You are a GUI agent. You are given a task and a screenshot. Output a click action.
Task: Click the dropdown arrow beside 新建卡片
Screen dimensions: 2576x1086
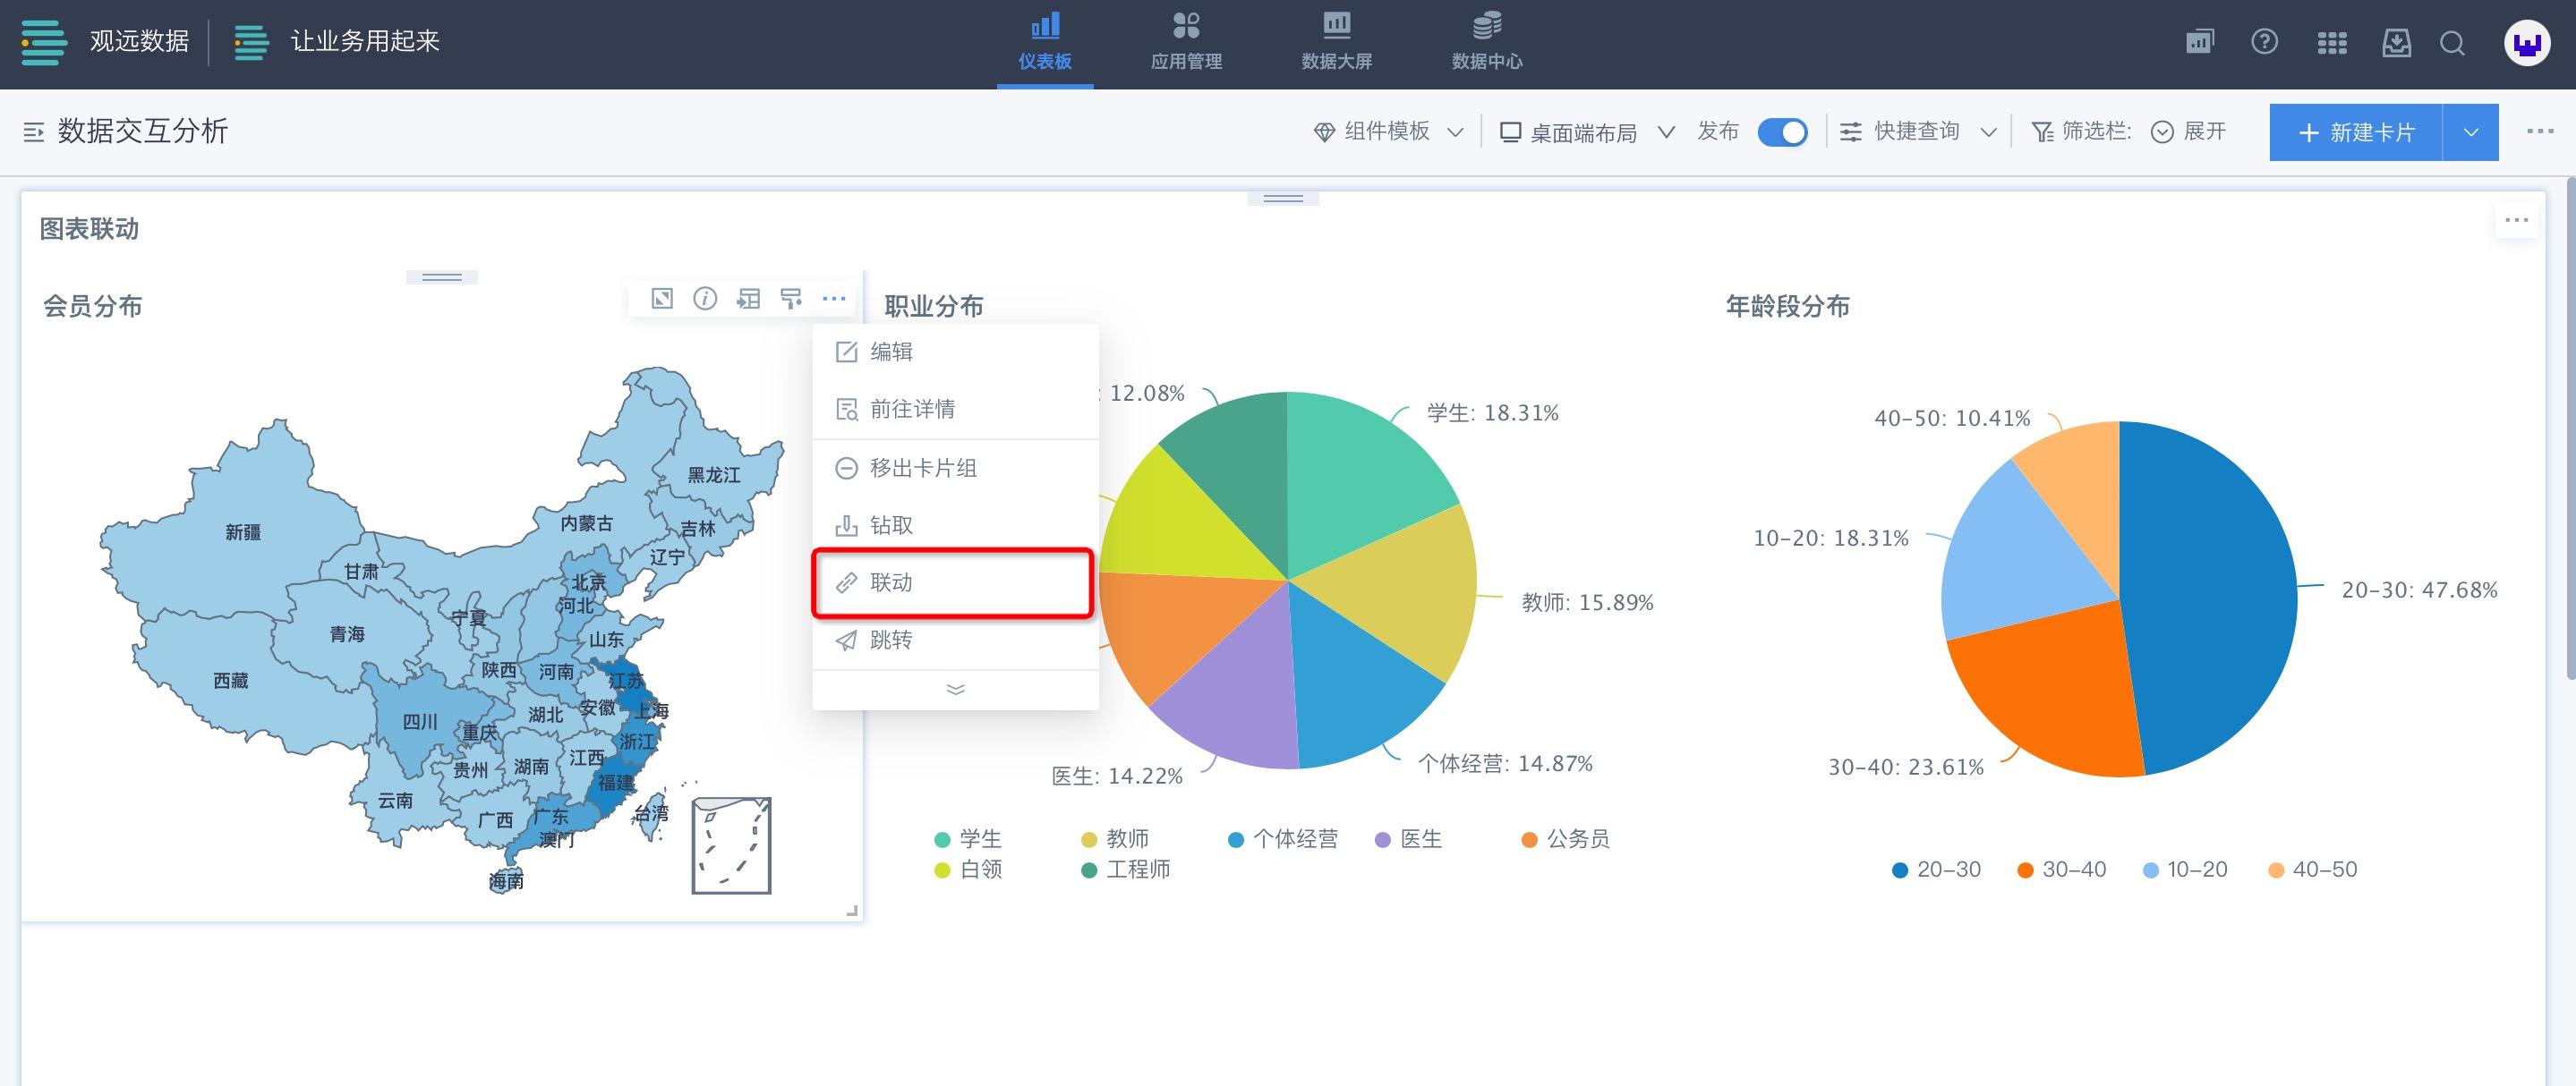click(x=2470, y=132)
